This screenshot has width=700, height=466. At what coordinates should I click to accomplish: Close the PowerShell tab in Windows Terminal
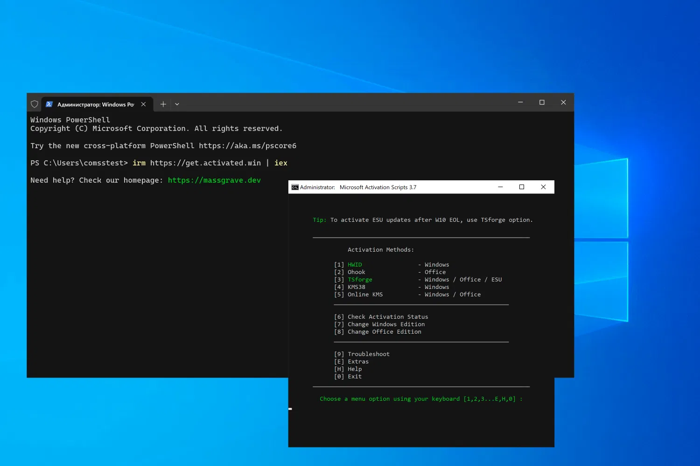(x=143, y=104)
